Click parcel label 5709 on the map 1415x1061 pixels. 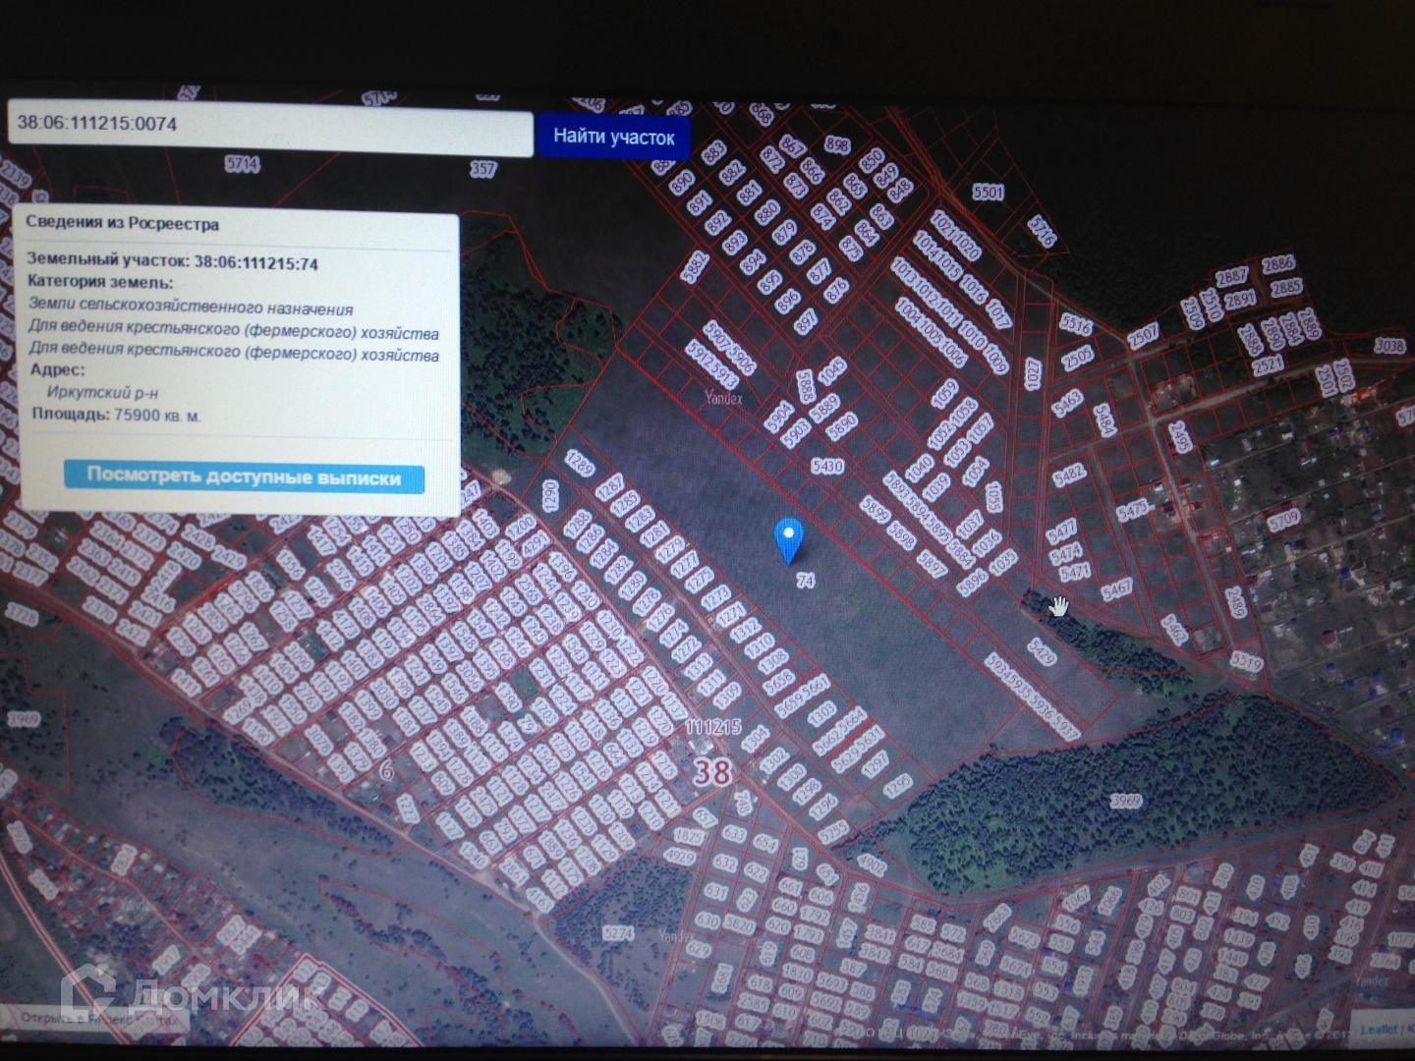click(1283, 519)
